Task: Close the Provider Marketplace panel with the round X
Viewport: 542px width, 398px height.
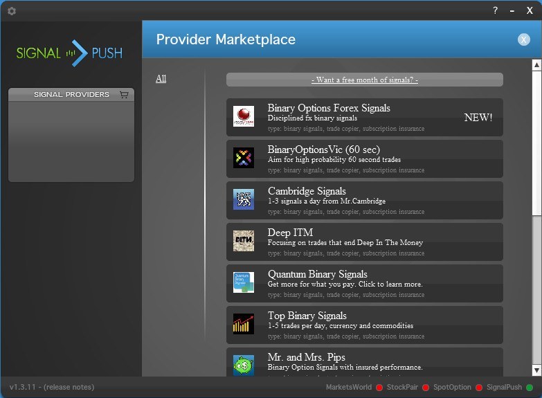Action: pos(524,39)
